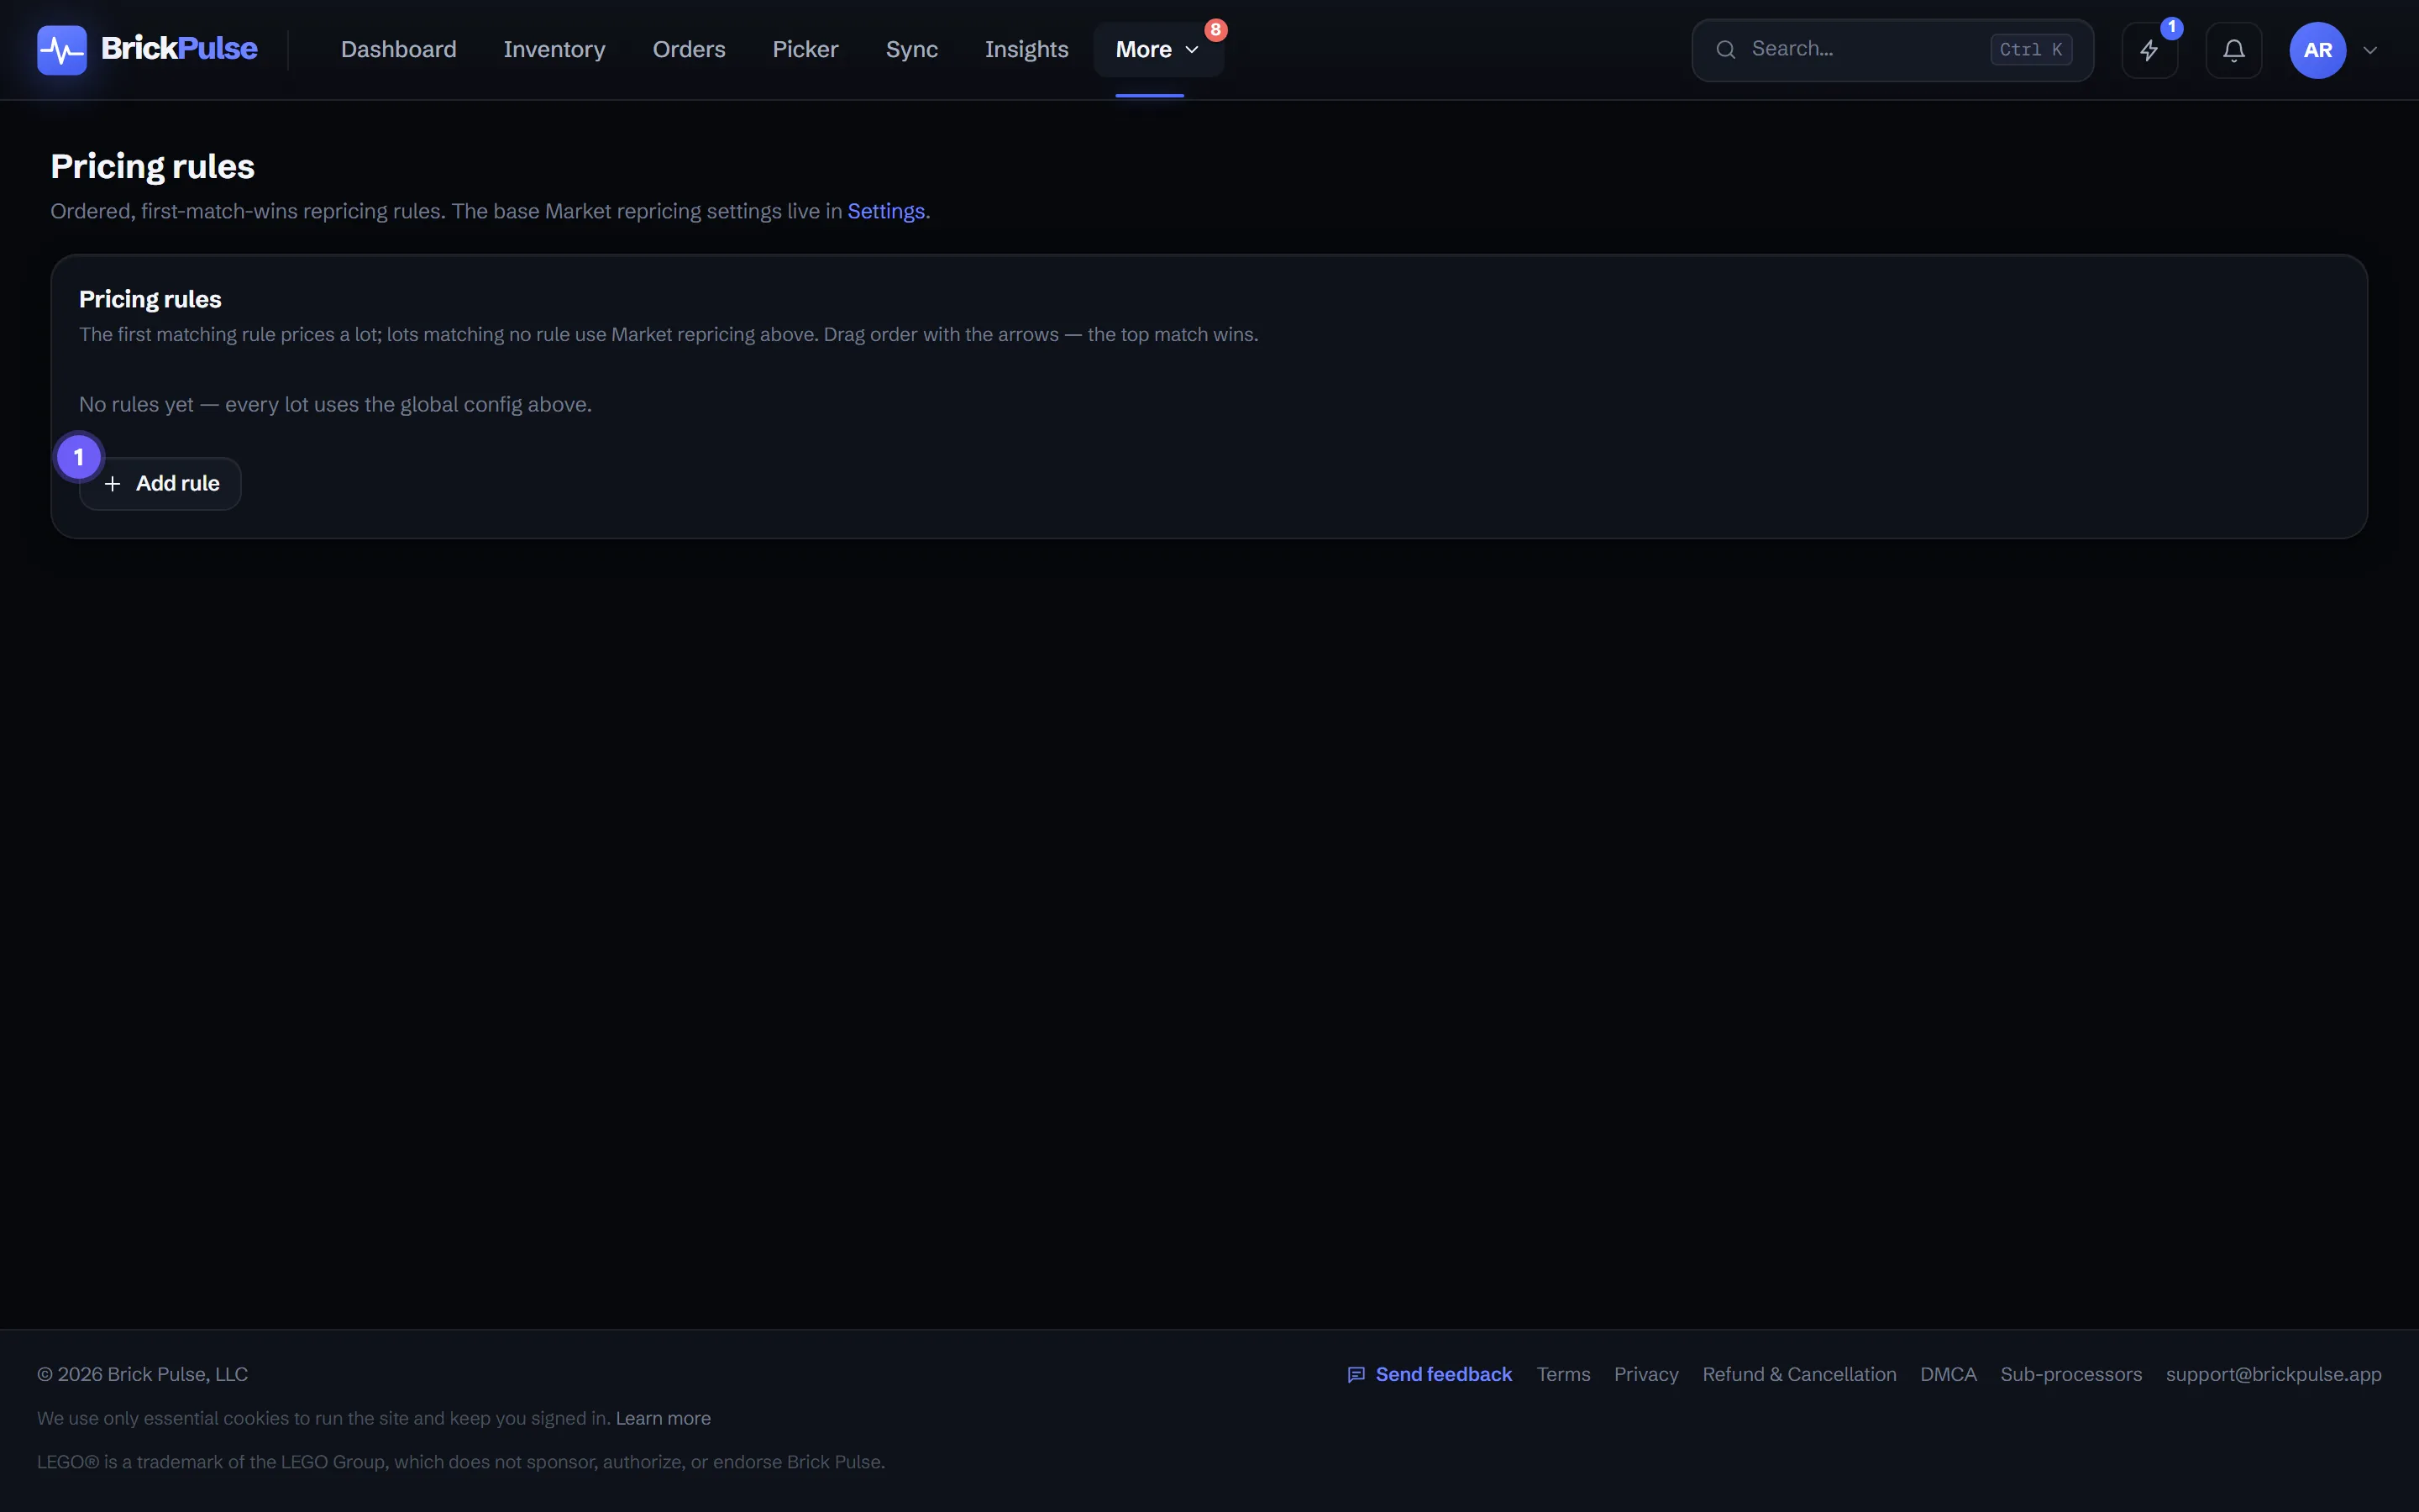Click the Send feedback chat icon
2419x1512 pixels.
[1356, 1375]
